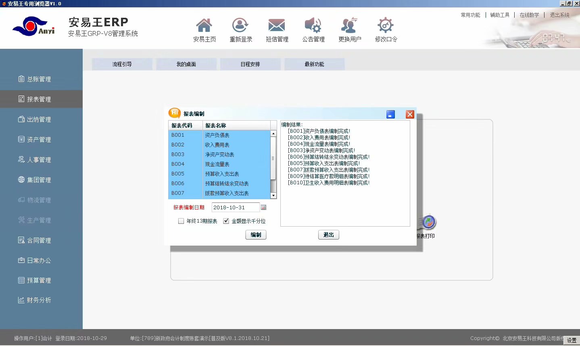Viewport: 580px width, 346px height.
Task: Click the 退出 button in dialog
Action: [329, 235]
